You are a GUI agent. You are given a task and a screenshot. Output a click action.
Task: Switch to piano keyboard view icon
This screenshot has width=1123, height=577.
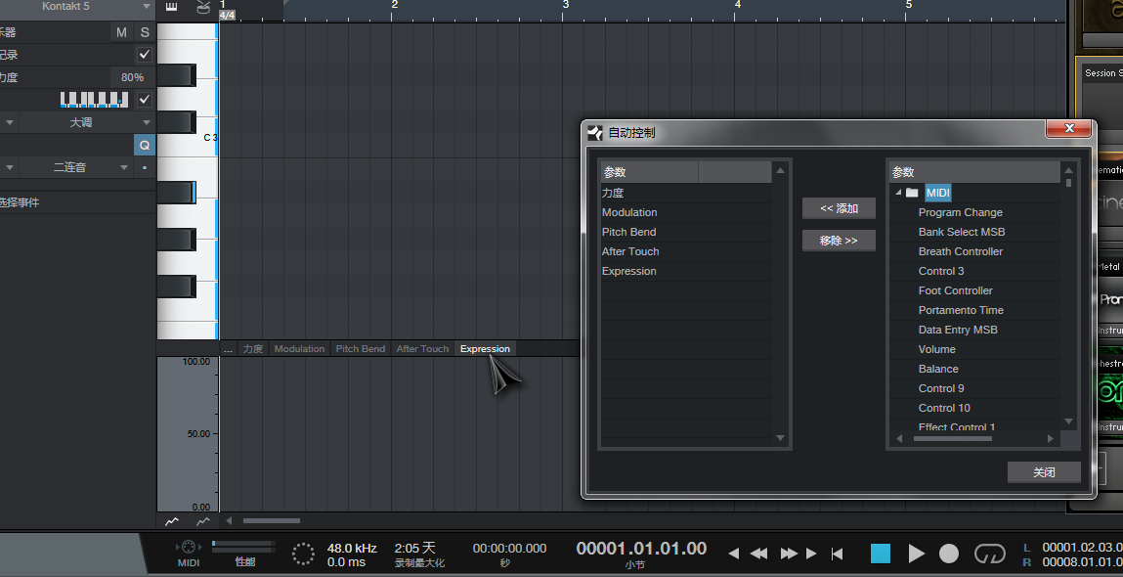[171, 7]
